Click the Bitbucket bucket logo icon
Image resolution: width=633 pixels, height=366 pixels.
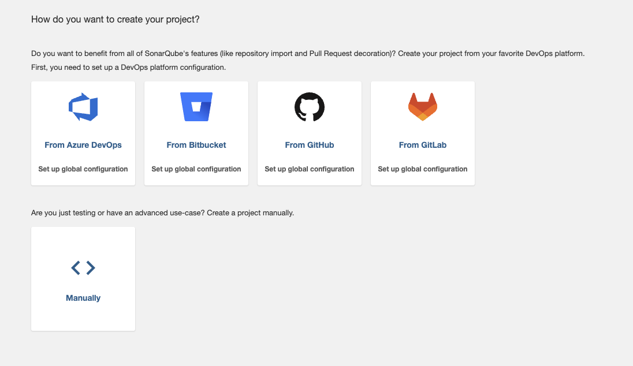196,107
